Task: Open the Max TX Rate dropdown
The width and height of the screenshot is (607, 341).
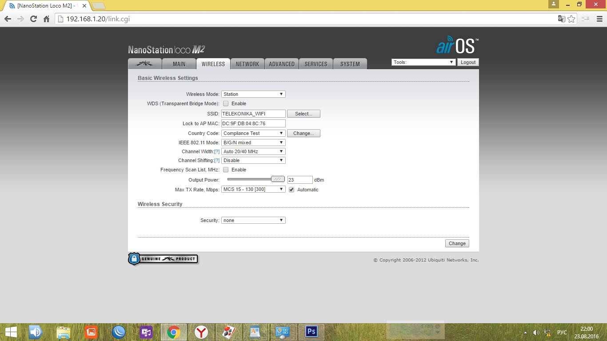Action: [x=253, y=189]
